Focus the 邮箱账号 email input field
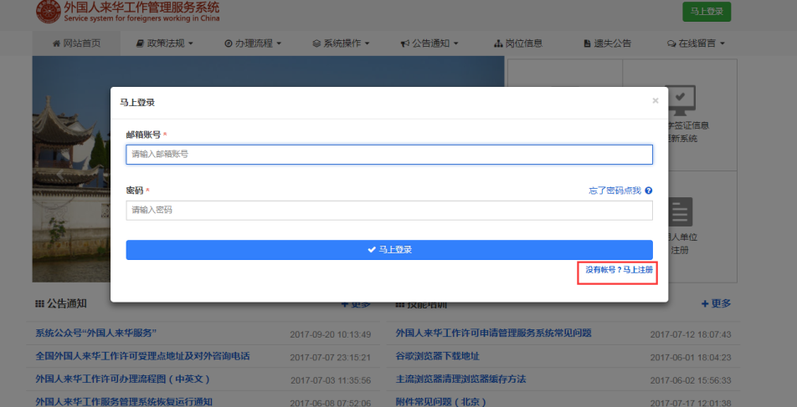Viewport: 797px width, 407px height. point(389,155)
